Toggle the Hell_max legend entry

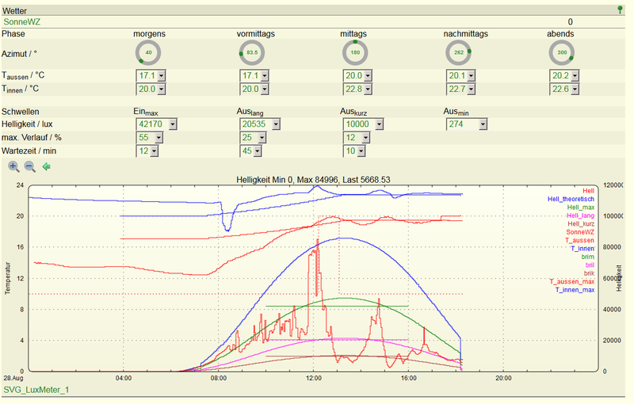click(581, 208)
